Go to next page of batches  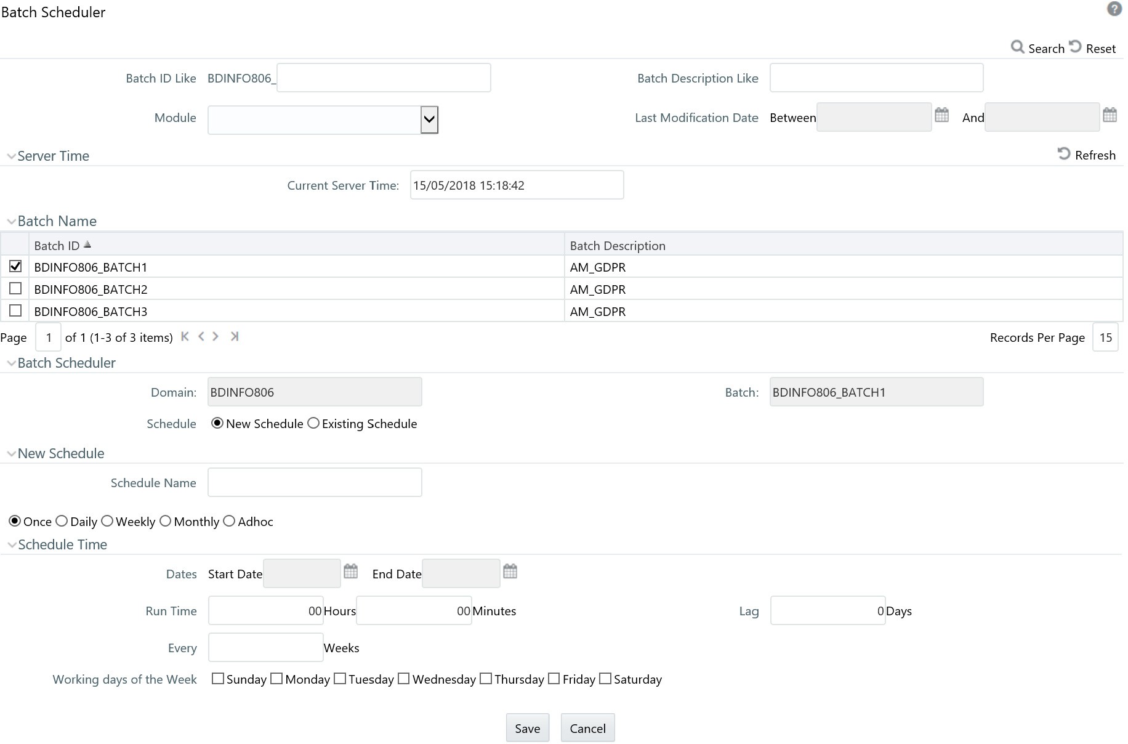[216, 337]
